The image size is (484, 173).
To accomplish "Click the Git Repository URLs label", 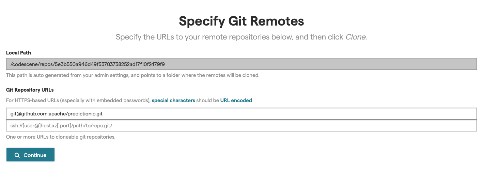I will 30,90.
